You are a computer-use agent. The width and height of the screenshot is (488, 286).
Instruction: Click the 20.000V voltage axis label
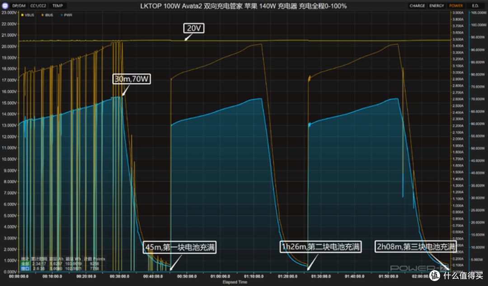pos(9,47)
